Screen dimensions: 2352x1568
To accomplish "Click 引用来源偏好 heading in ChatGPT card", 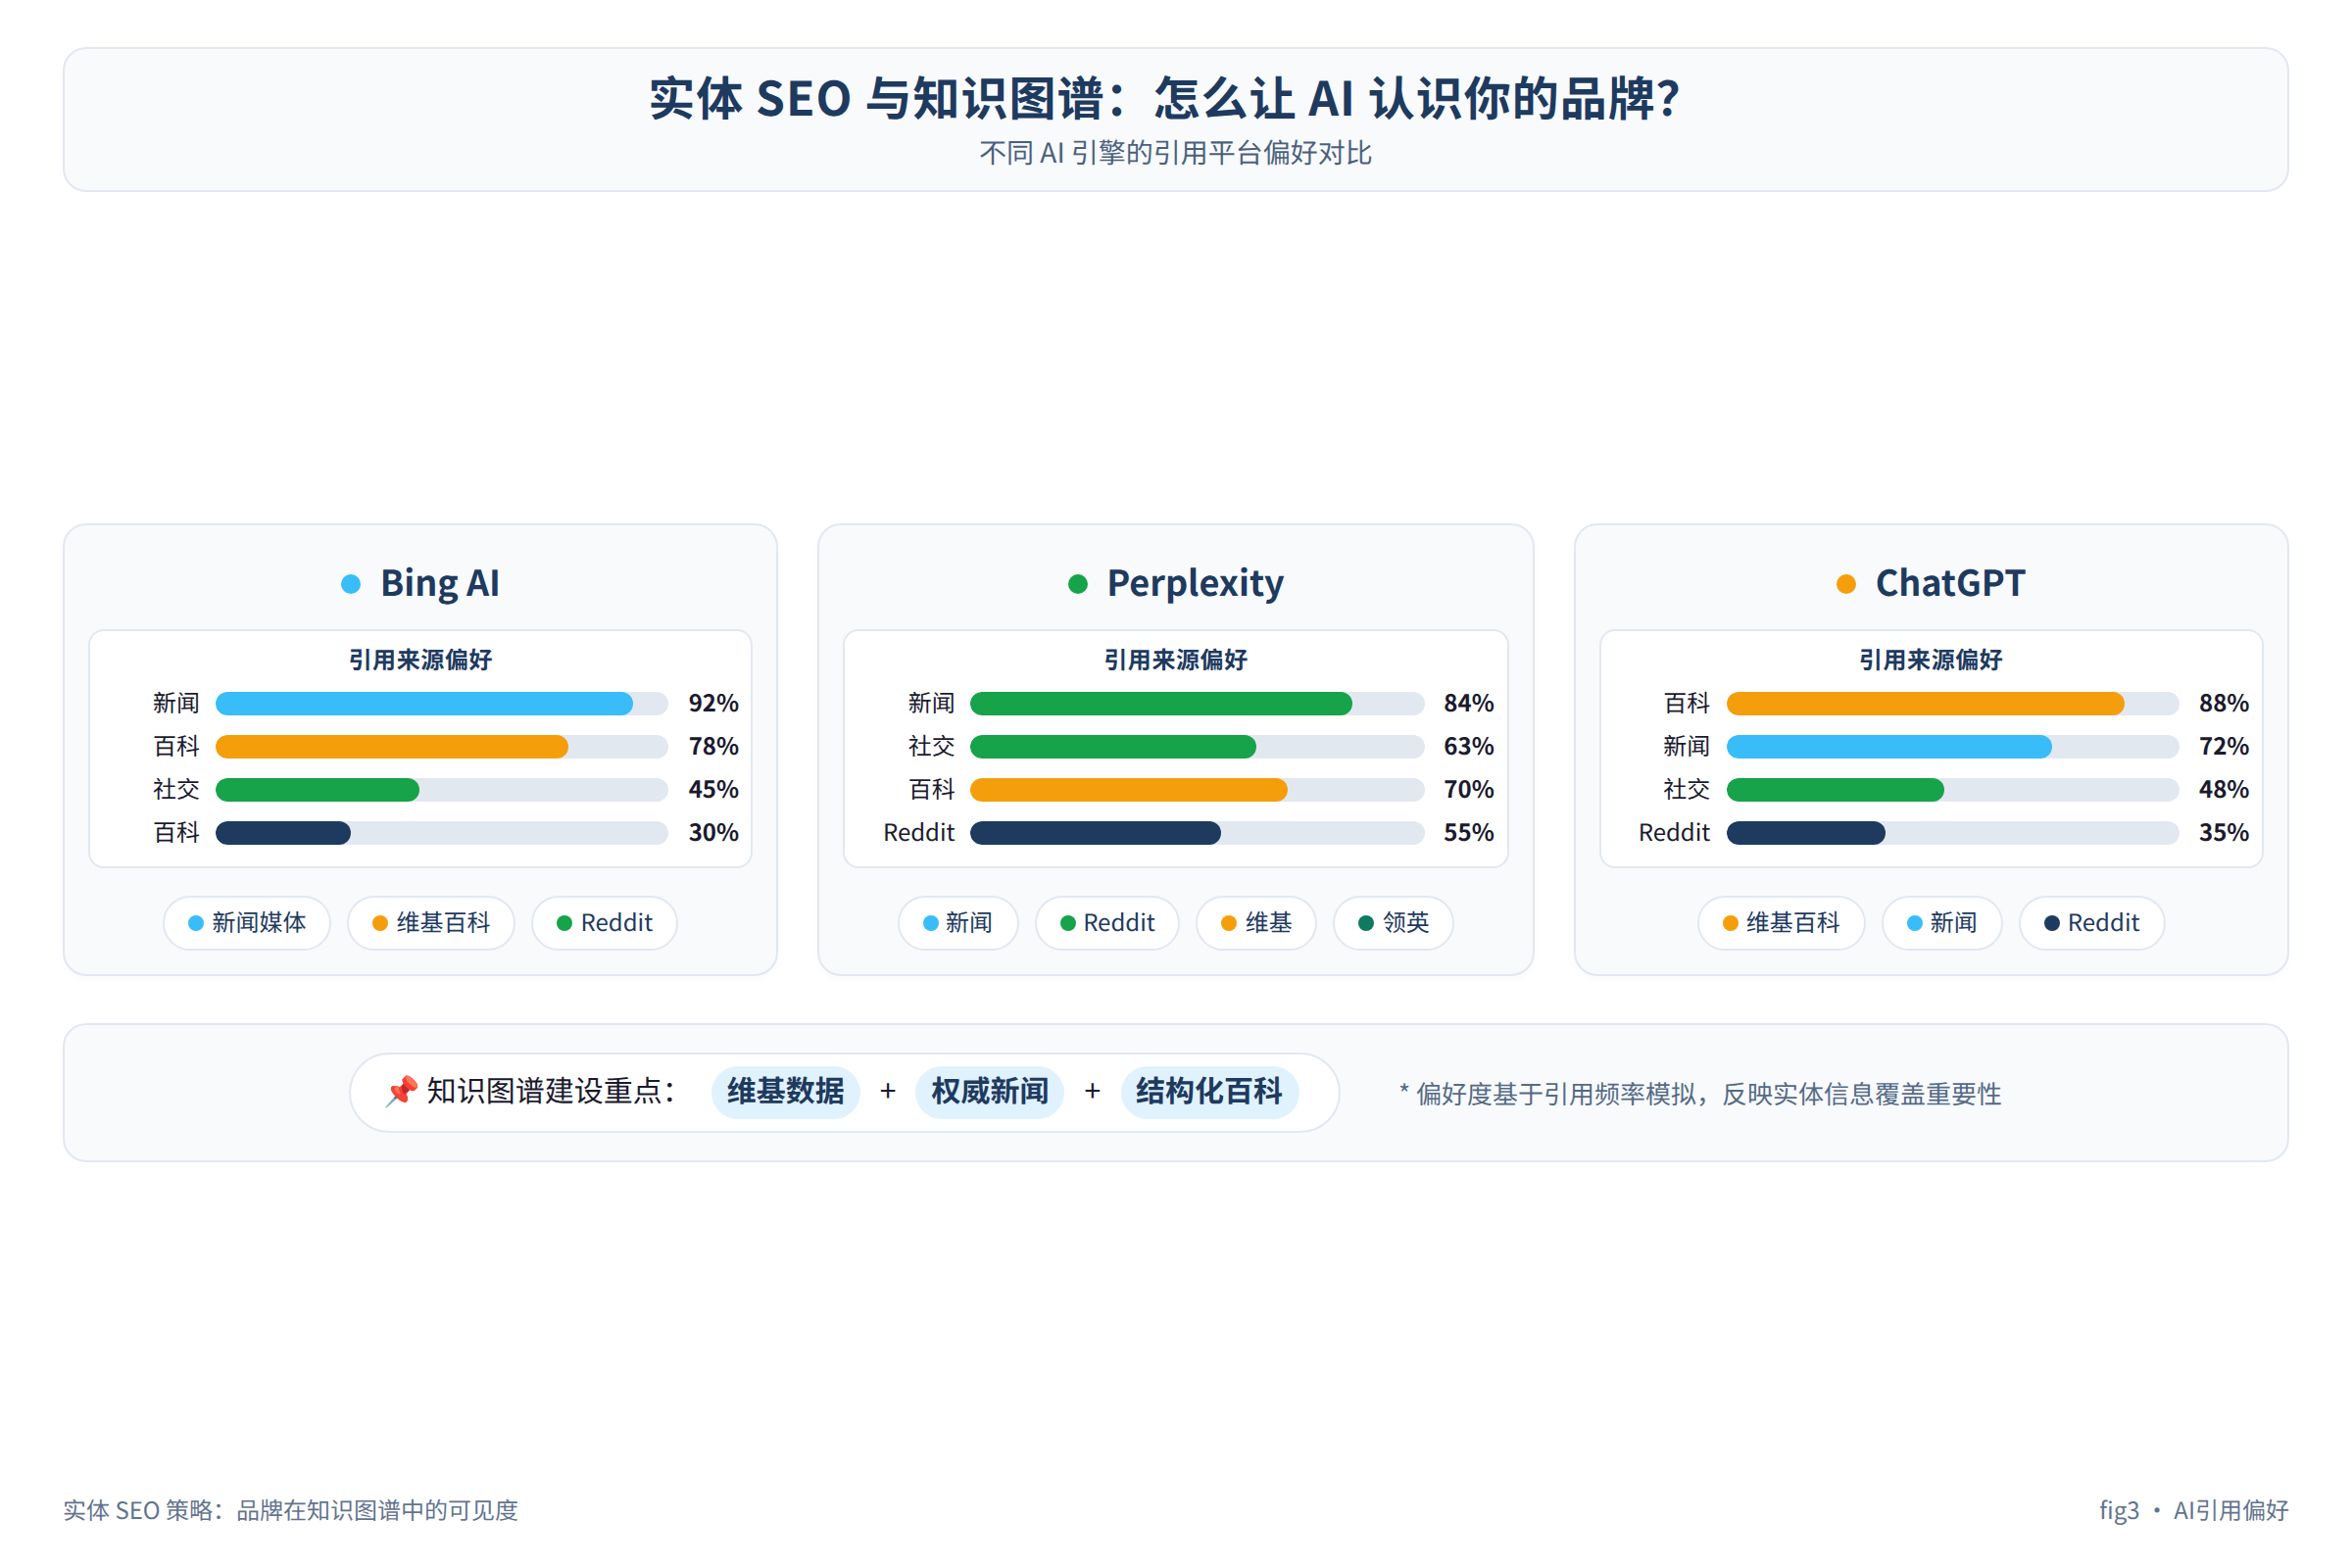I will pyautogui.click(x=1931, y=660).
